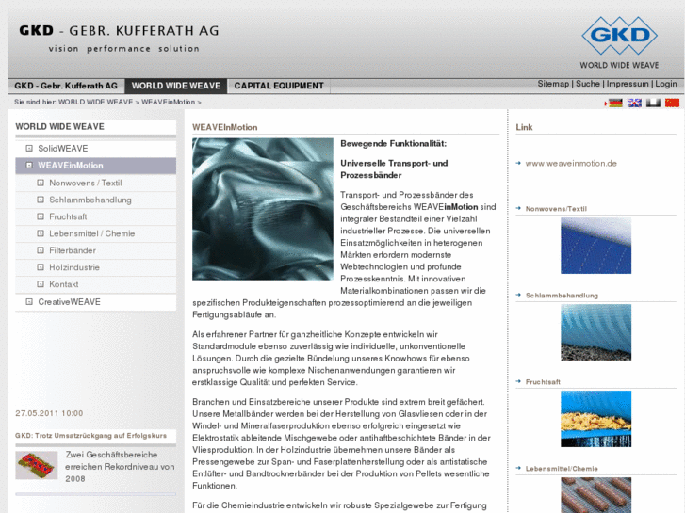685x513 pixels.
Task: Open Schlammbehandlung submenu item
Action: (x=96, y=200)
